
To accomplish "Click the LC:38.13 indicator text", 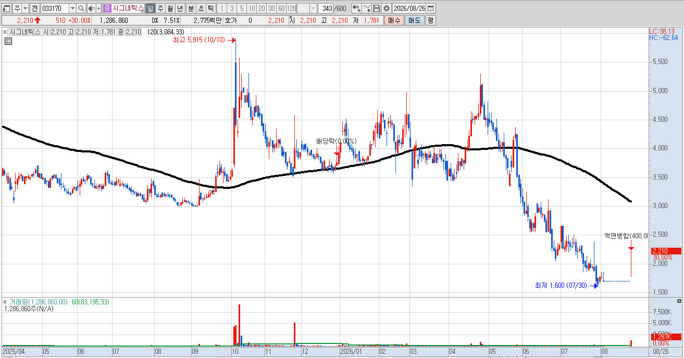I will [x=662, y=31].
